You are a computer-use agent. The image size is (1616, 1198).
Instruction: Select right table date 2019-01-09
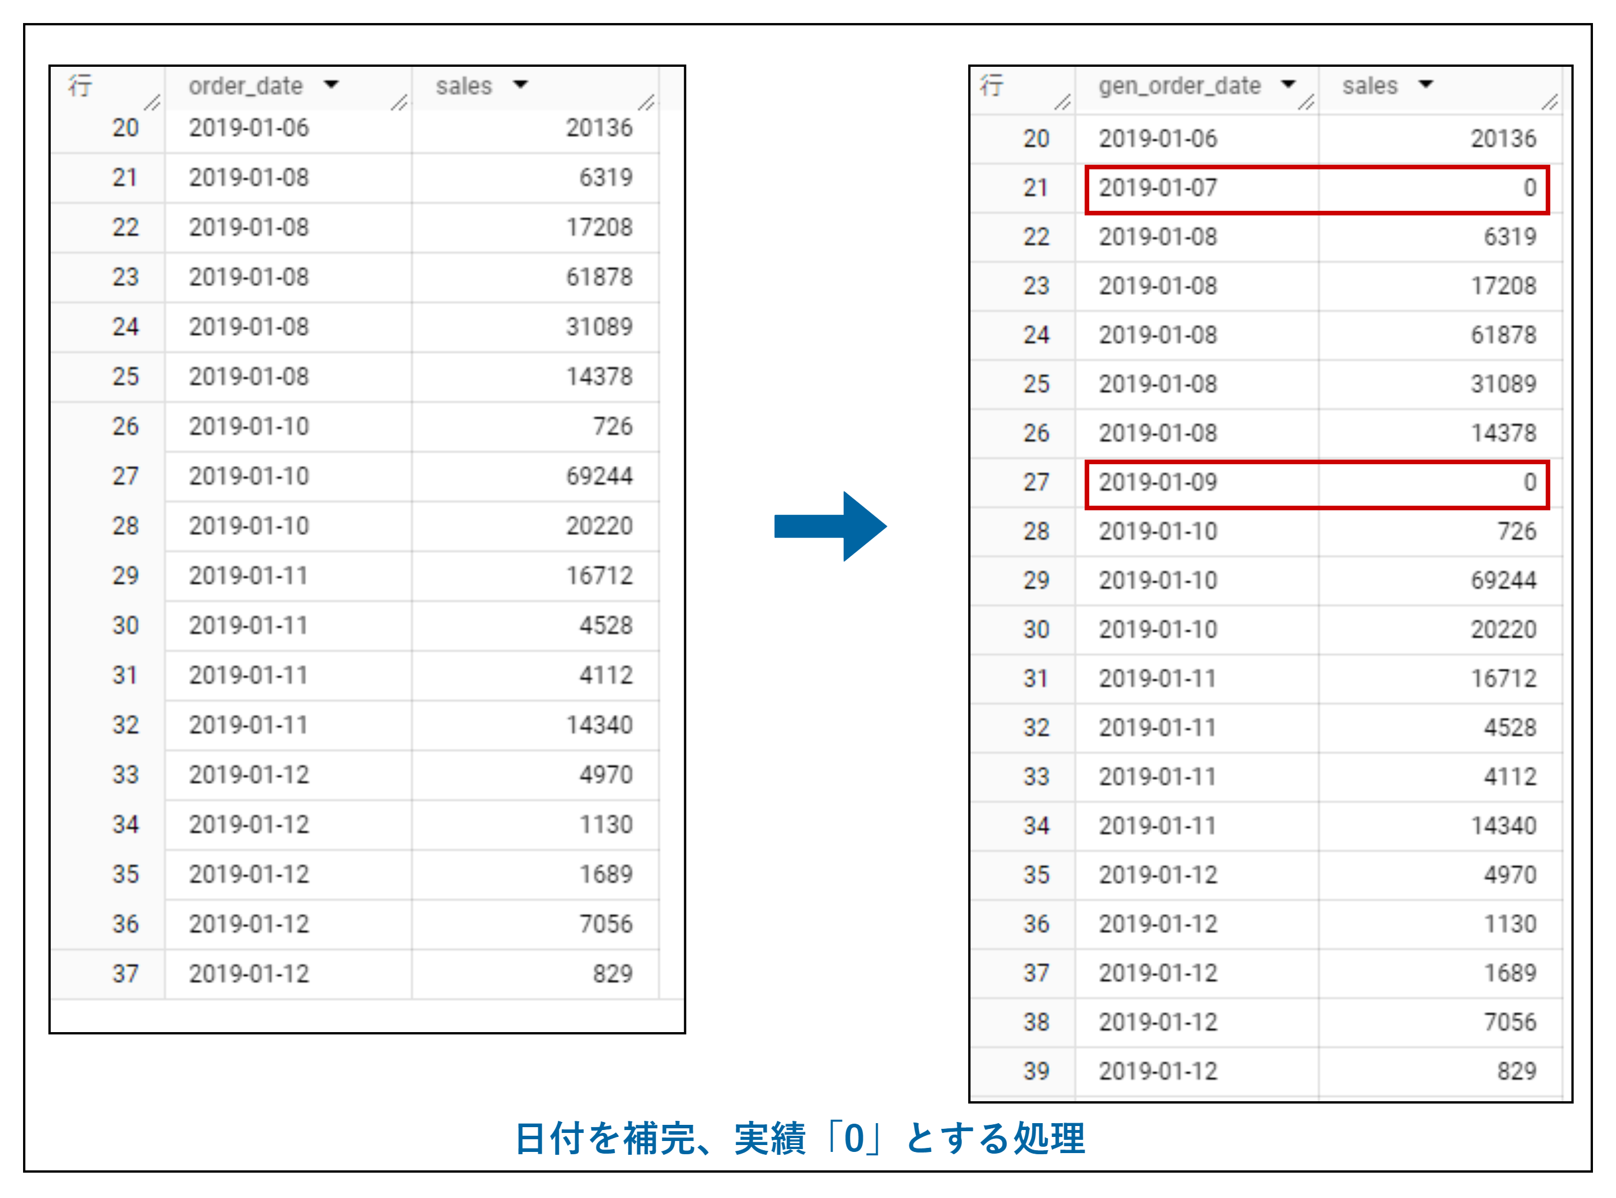1157,482
